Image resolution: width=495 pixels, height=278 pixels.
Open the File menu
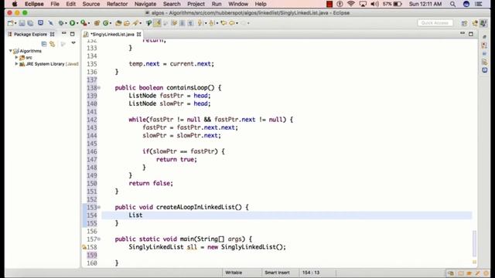55,4
